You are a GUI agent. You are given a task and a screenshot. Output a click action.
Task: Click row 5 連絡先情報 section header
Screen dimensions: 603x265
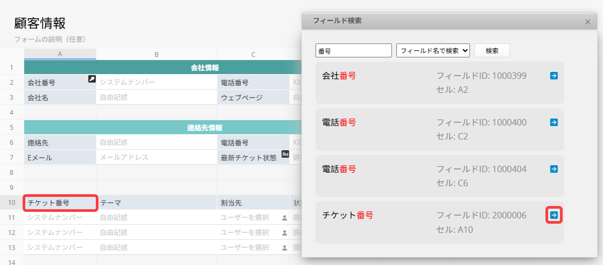[x=161, y=128]
